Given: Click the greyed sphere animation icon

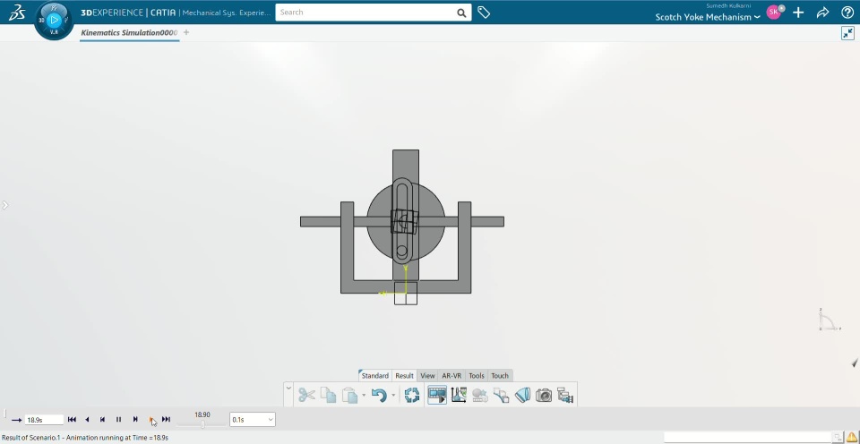Looking at the screenshot, I should [480, 395].
